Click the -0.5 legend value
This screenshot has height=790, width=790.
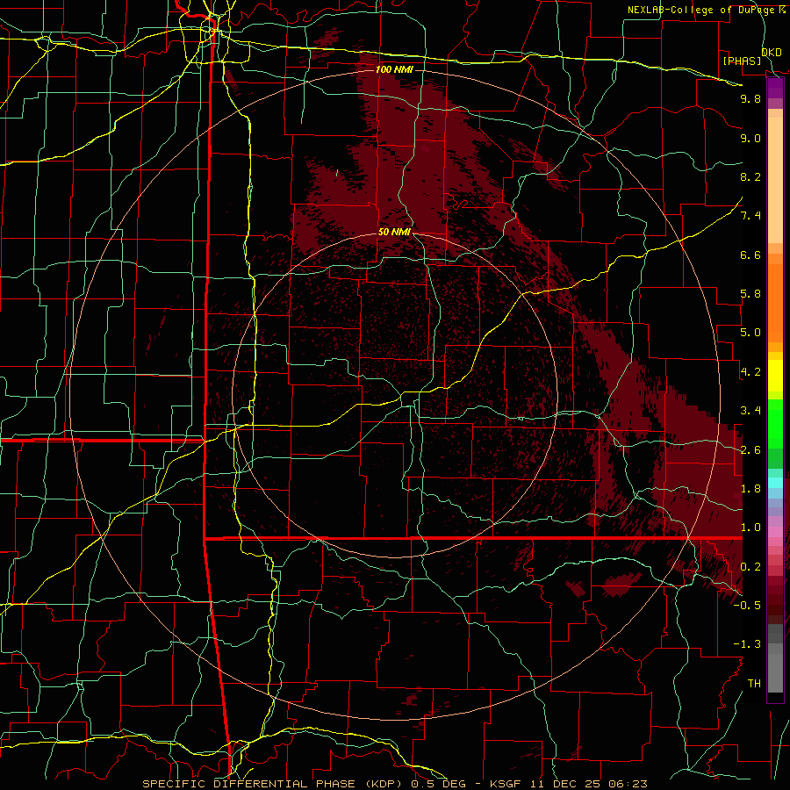click(747, 606)
